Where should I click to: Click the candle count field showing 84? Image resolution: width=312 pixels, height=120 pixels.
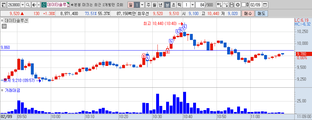click(200, 5)
